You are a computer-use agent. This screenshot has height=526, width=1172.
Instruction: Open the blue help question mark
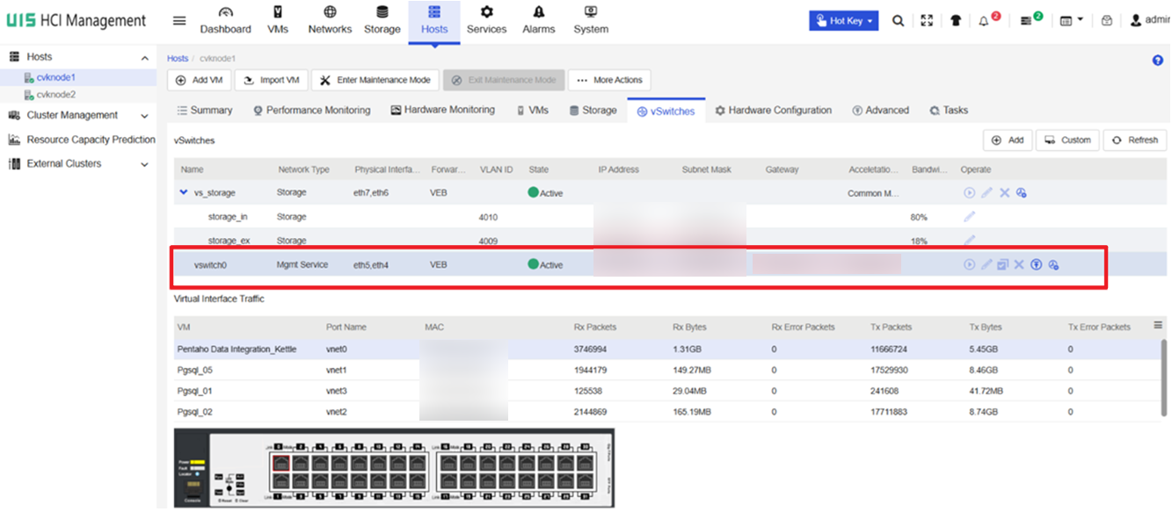1158,61
